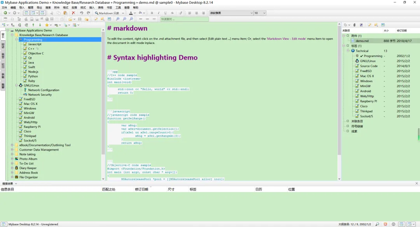Apply Underline with the U icon
The width and height of the screenshot is (420, 227).
click(165, 13)
